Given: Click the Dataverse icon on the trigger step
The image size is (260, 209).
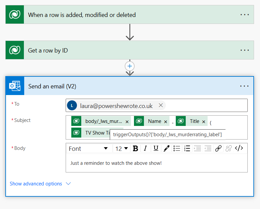Looking at the screenshot, I should [x=15, y=15].
